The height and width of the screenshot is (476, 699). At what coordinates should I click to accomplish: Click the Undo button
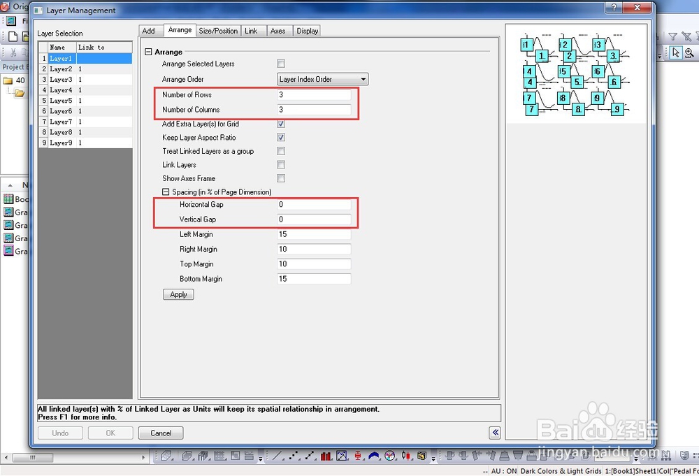60,433
